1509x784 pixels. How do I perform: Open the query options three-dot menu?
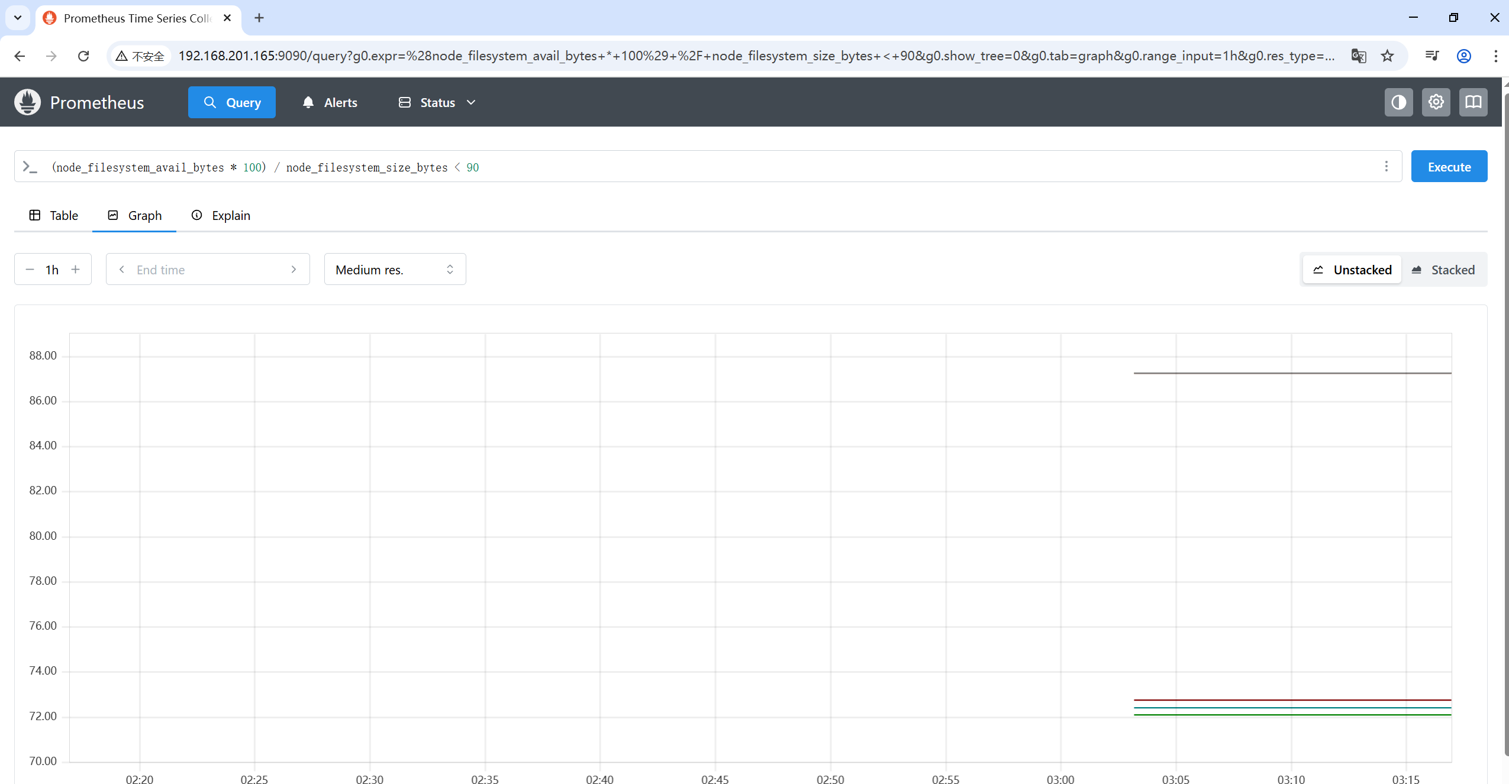click(1386, 167)
